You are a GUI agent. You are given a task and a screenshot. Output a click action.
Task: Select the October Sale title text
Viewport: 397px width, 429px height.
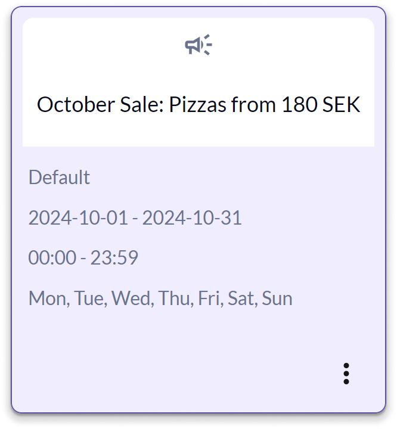click(199, 104)
